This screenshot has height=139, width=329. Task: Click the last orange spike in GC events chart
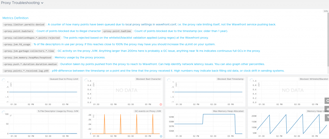[x=153, y=124]
